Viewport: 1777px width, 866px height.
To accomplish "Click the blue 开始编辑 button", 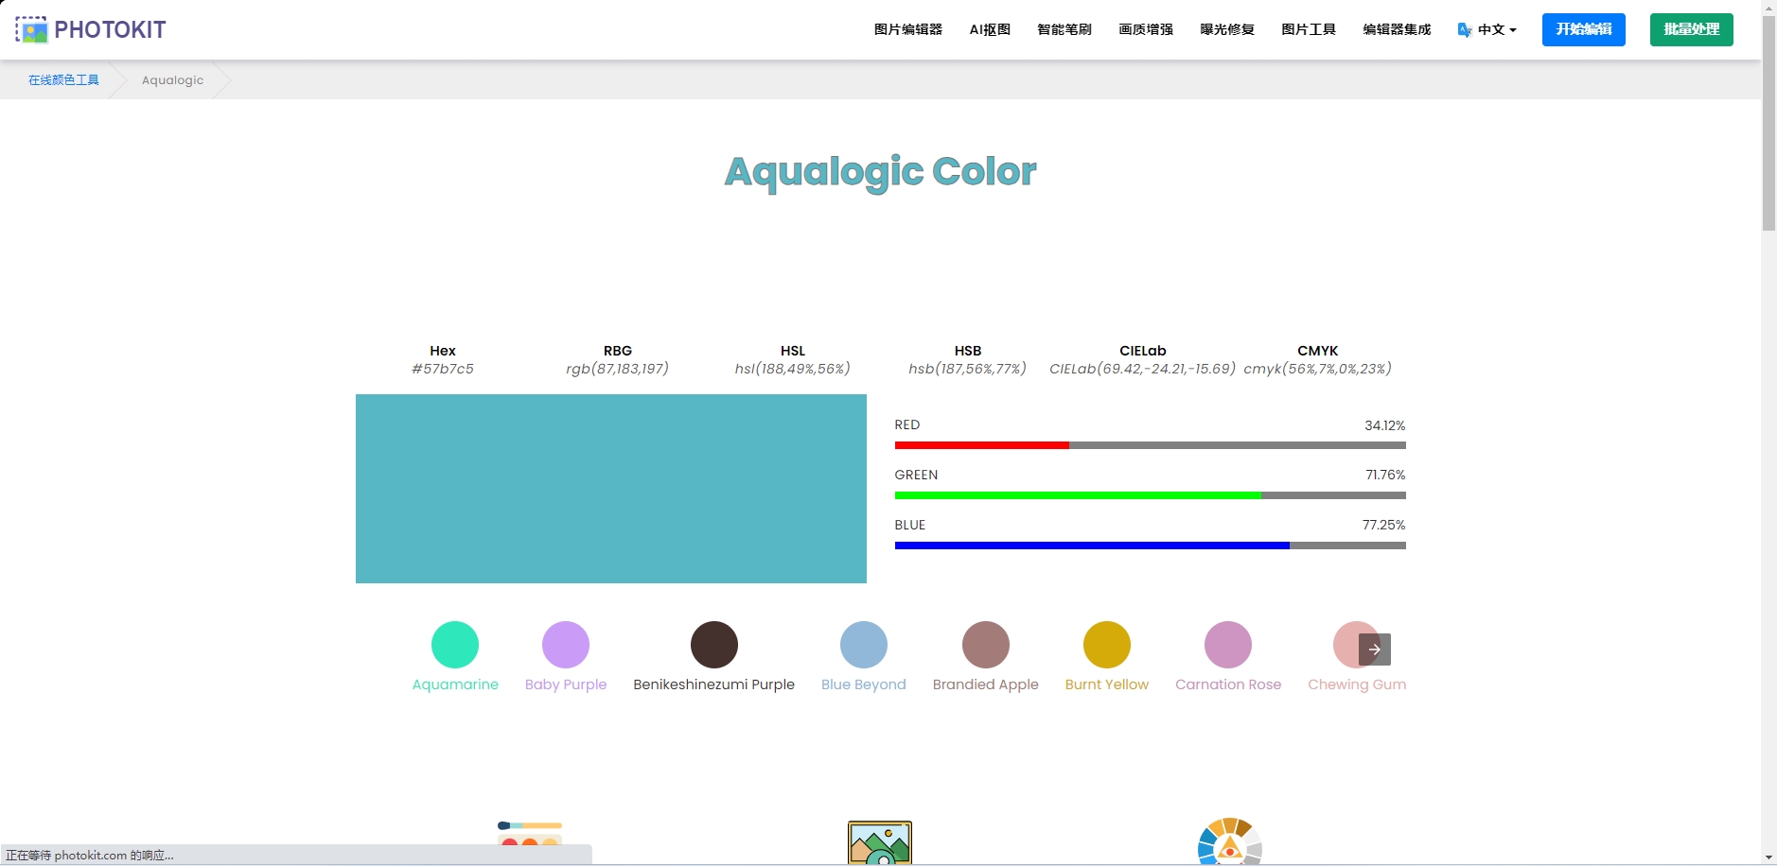I will (1583, 29).
